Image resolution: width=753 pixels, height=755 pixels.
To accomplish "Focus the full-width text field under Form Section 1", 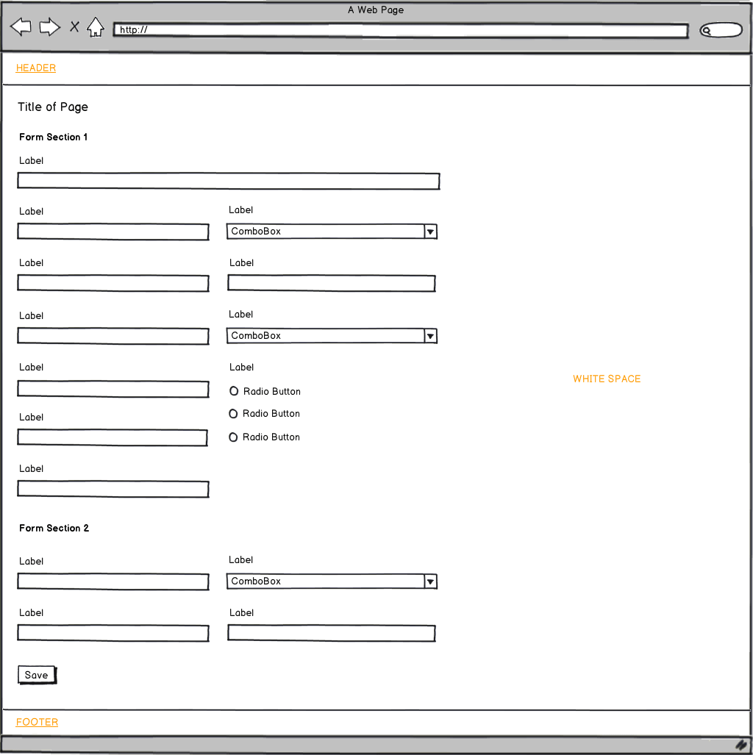I will (x=229, y=181).
